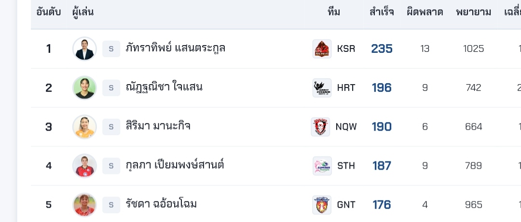
Task: Select player รัชดา ฉอ้อนโฉม's name
Action: [161, 204]
